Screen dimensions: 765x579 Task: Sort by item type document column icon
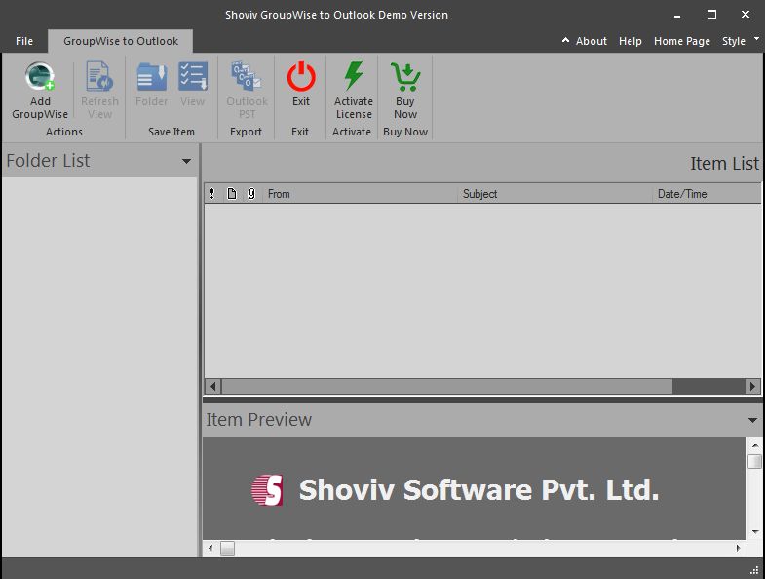(232, 194)
